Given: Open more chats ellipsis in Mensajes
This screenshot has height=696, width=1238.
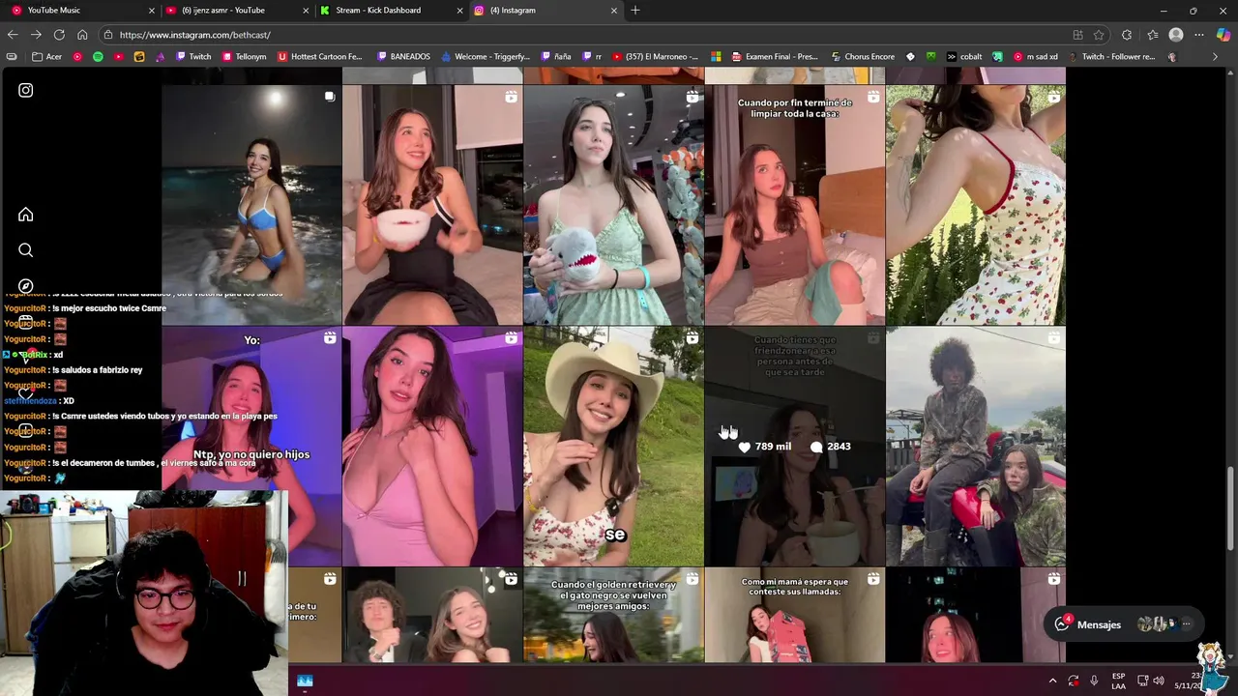Looking at the screenshot, I should coord(1187,624).
